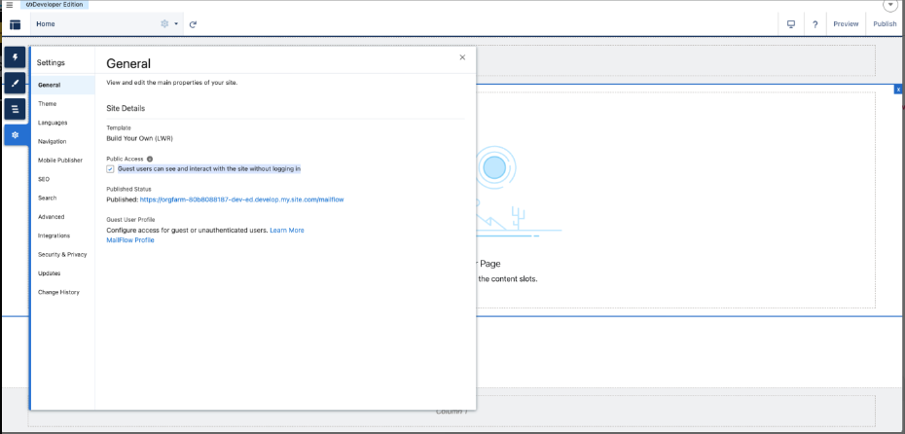This screenshot has height=434, width=905.
Task: Click the Public Access info icon
Action: coord(150,159)
